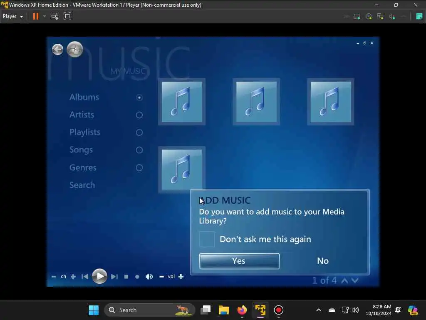Image resolution: width=426 pixels, height=320 pixels.
Task: Open the third album thumbnail
Action: (x=331, y=102)
